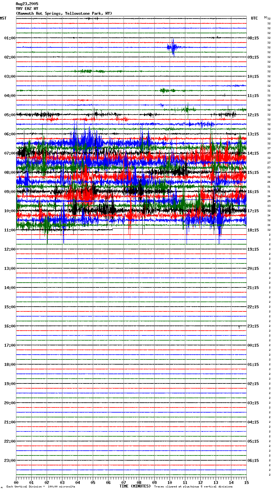272x491 pixels.
Task: Click the 15:15 UTC time label
Action: point(253,173)
